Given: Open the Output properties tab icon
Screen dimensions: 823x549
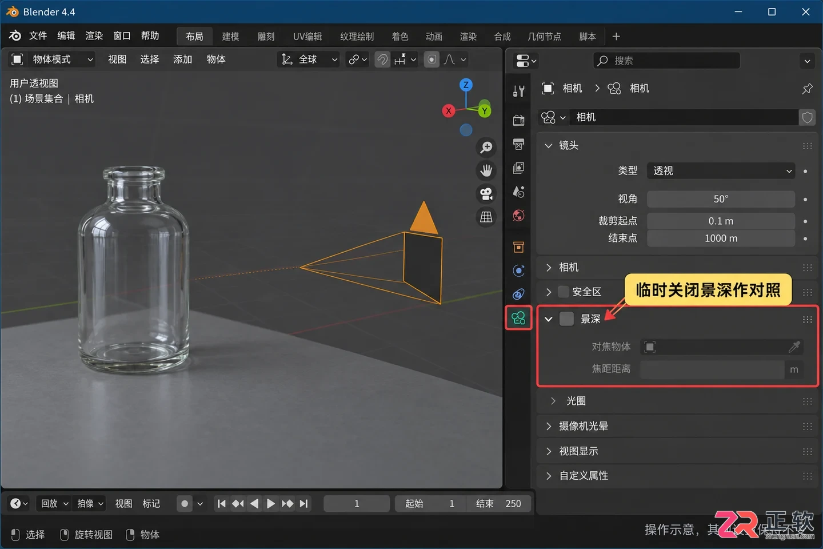Looking at the screenshot, I should click(x=518, y=144).
